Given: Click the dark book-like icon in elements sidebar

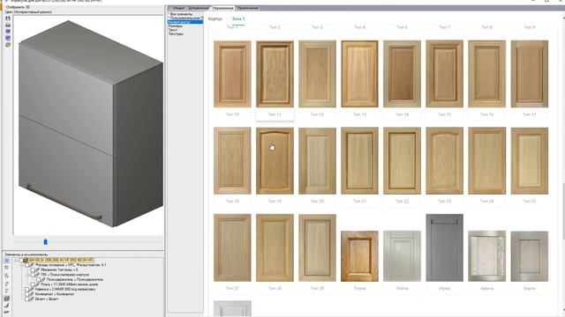Looking at the screenshot, I should point(7,299).
